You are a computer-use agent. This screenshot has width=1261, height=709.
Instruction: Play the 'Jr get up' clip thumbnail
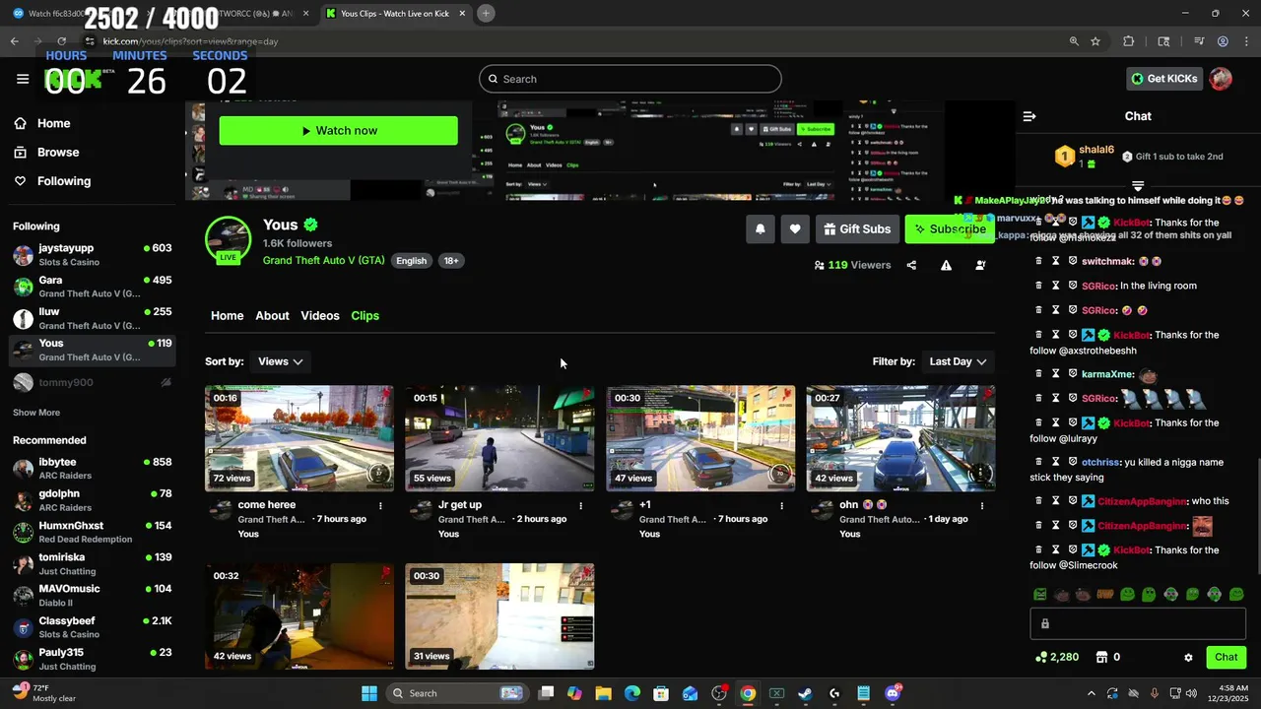499,438
